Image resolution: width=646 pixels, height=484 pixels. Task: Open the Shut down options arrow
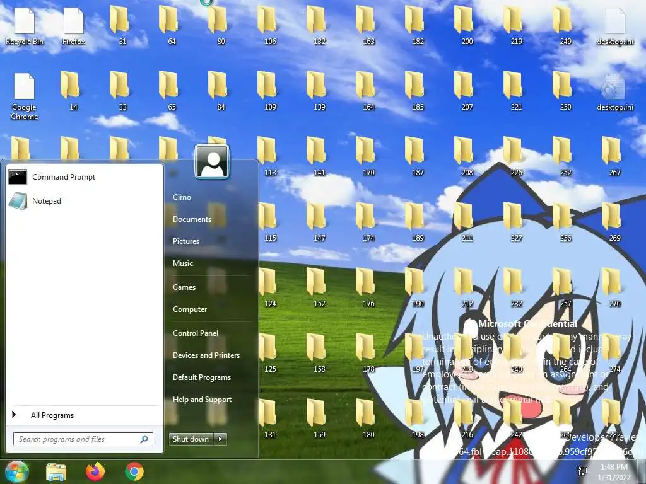coord(220,439)
